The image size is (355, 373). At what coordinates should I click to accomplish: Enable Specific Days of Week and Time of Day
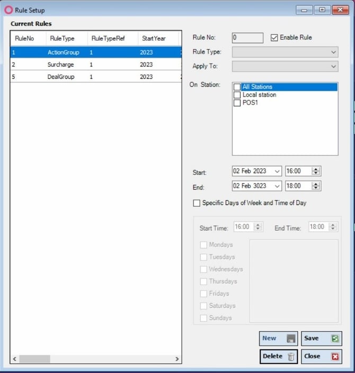coord(197,203)
